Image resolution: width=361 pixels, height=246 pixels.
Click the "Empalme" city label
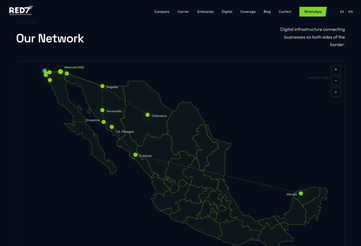click(93, 120)
